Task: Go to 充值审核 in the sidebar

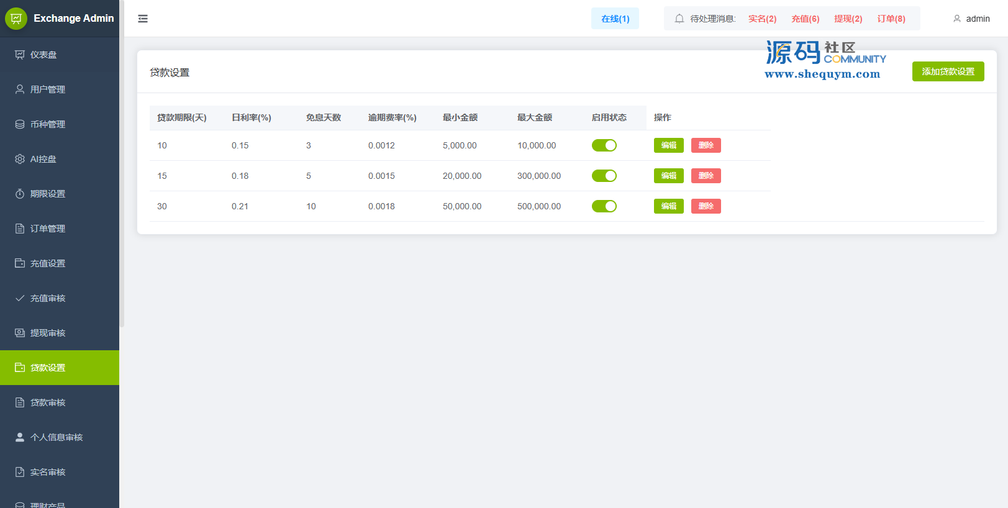Action: pos(60,298)
